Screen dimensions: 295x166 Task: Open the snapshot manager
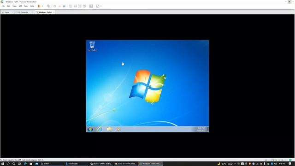coord(64,6)
